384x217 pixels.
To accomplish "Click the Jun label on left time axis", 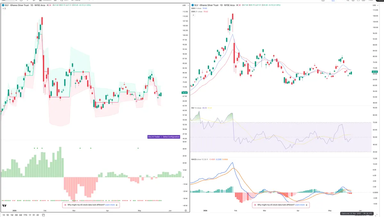I will tap(170, 211).
